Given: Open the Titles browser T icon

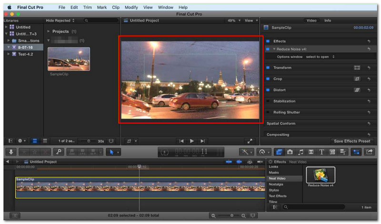Looking at the screenshot, I should coord(321,152).
